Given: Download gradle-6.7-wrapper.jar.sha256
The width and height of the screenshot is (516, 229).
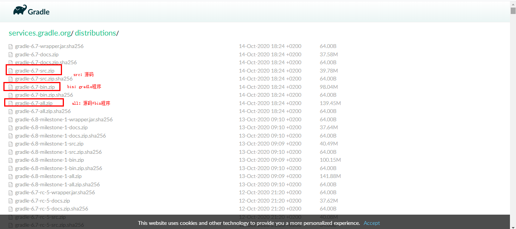Looking at the screenshot, I should (49, 46).
